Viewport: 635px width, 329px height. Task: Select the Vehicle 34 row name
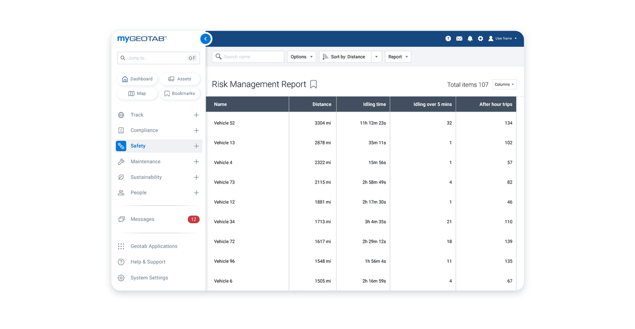[224, 222]
